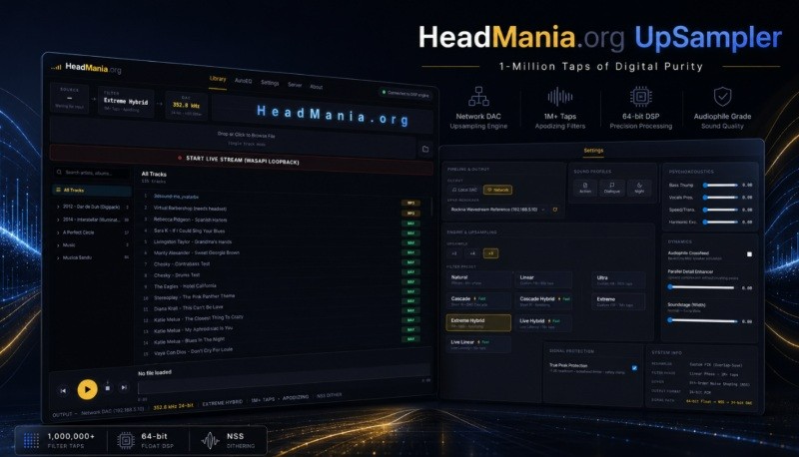799x457 pixels.
Task: Select the Night sound profile icon
Action: (639, 188)
